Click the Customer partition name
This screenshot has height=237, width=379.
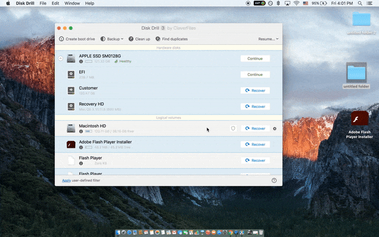pos(88,88)
